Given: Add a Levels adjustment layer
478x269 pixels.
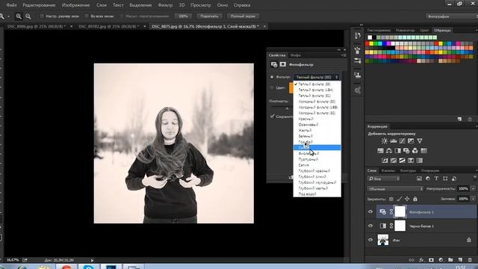Looking at the screenshot, I should coord(394,141).
